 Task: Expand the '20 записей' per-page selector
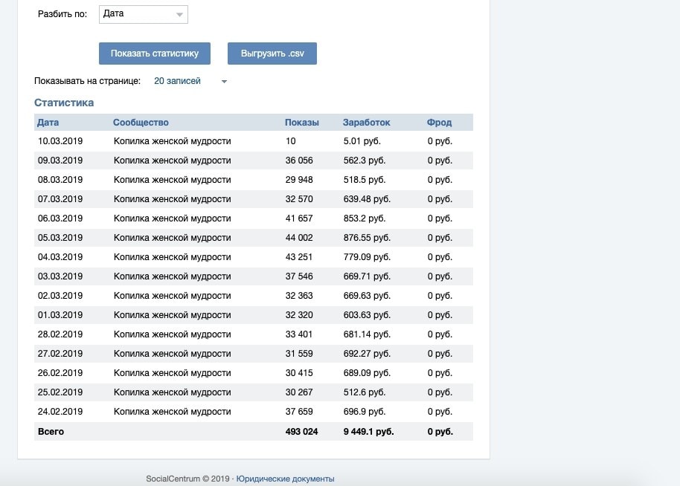pyautogui.click(x=178, y=81)
